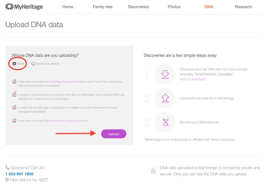The image size is (263, 185).
Task: Click the phone icon beside Questions
Action: click(7, 168)
